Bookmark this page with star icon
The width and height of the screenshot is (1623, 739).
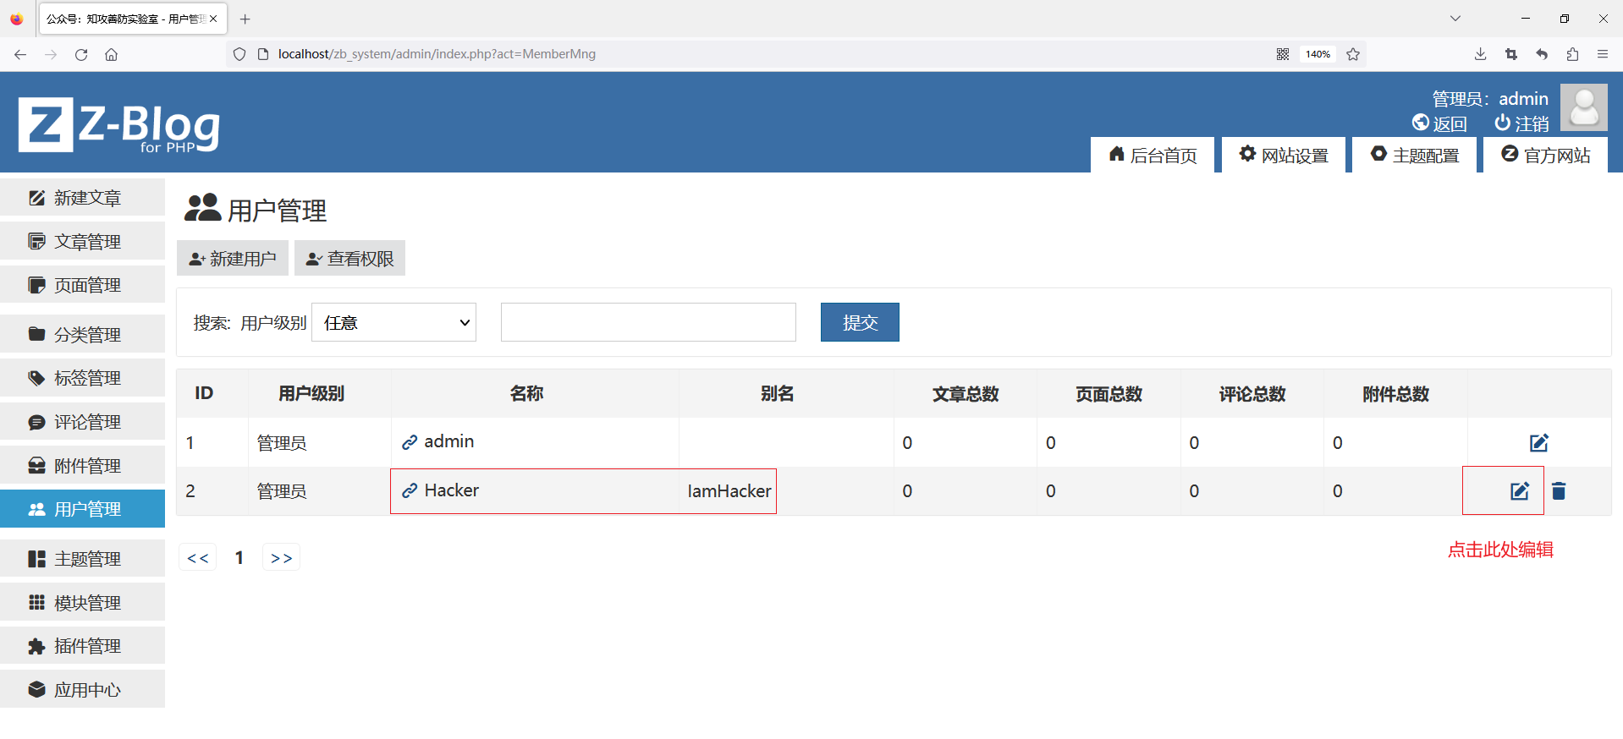click(1353, 54)
